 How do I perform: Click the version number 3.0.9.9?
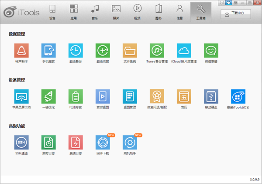pos(255,180)
